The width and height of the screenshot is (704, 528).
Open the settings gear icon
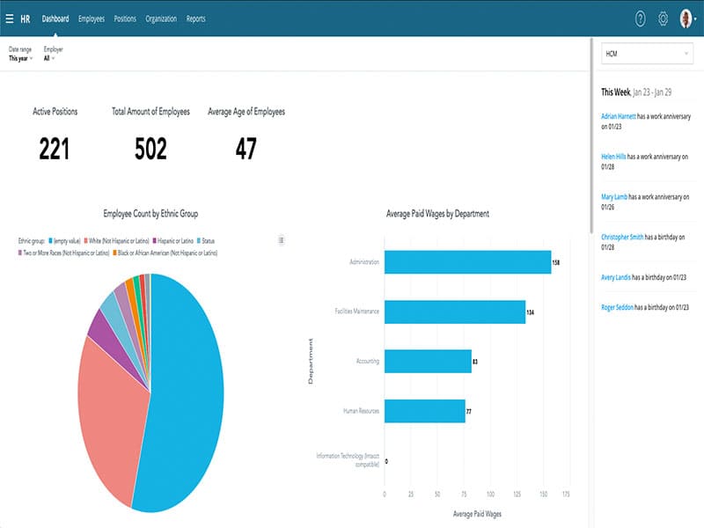pos(664,18)
